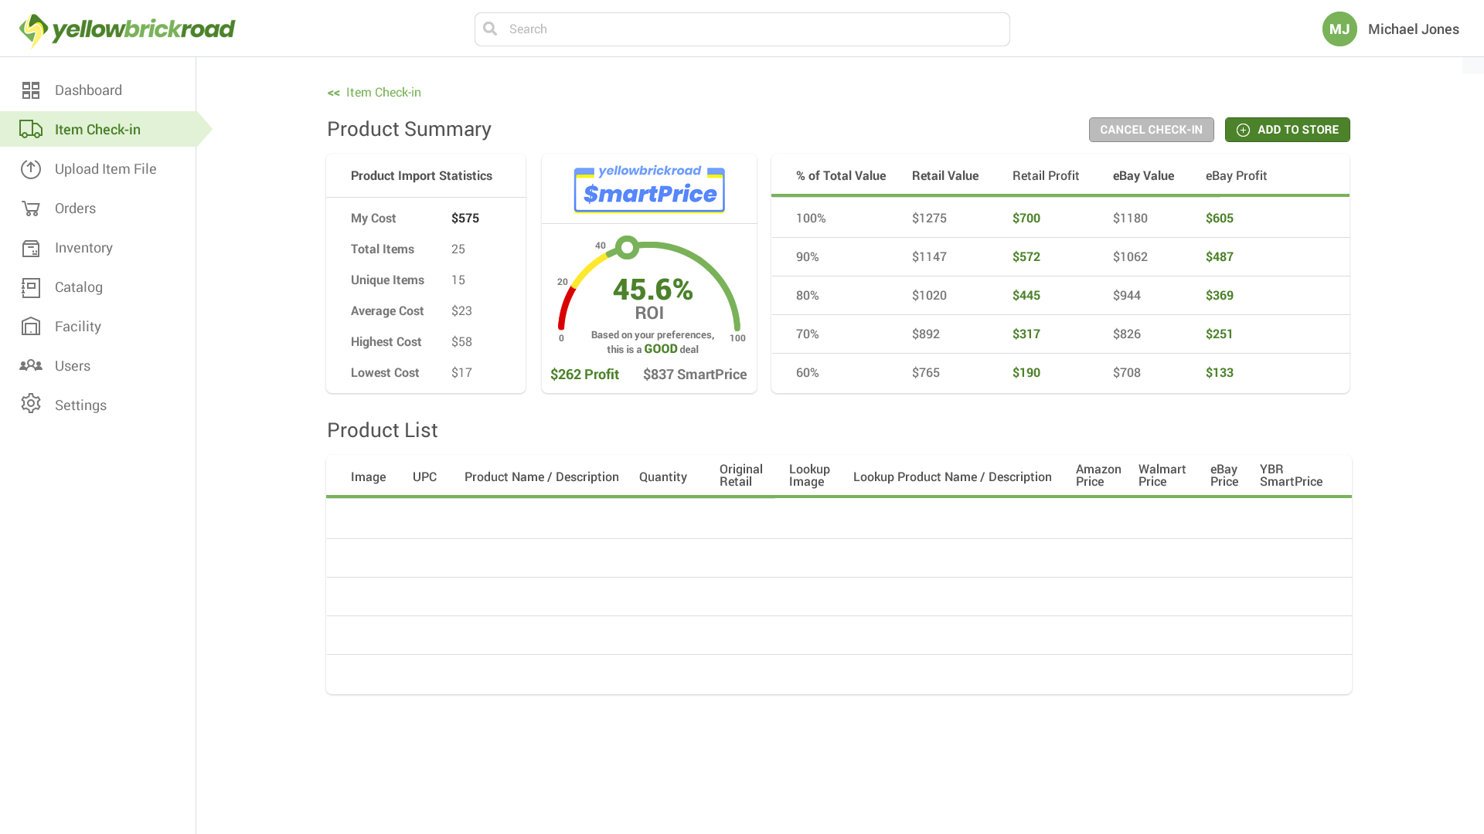1484x834 pixels.
Task: Click the Orders shopping cart icon
Action: [31, 208]
